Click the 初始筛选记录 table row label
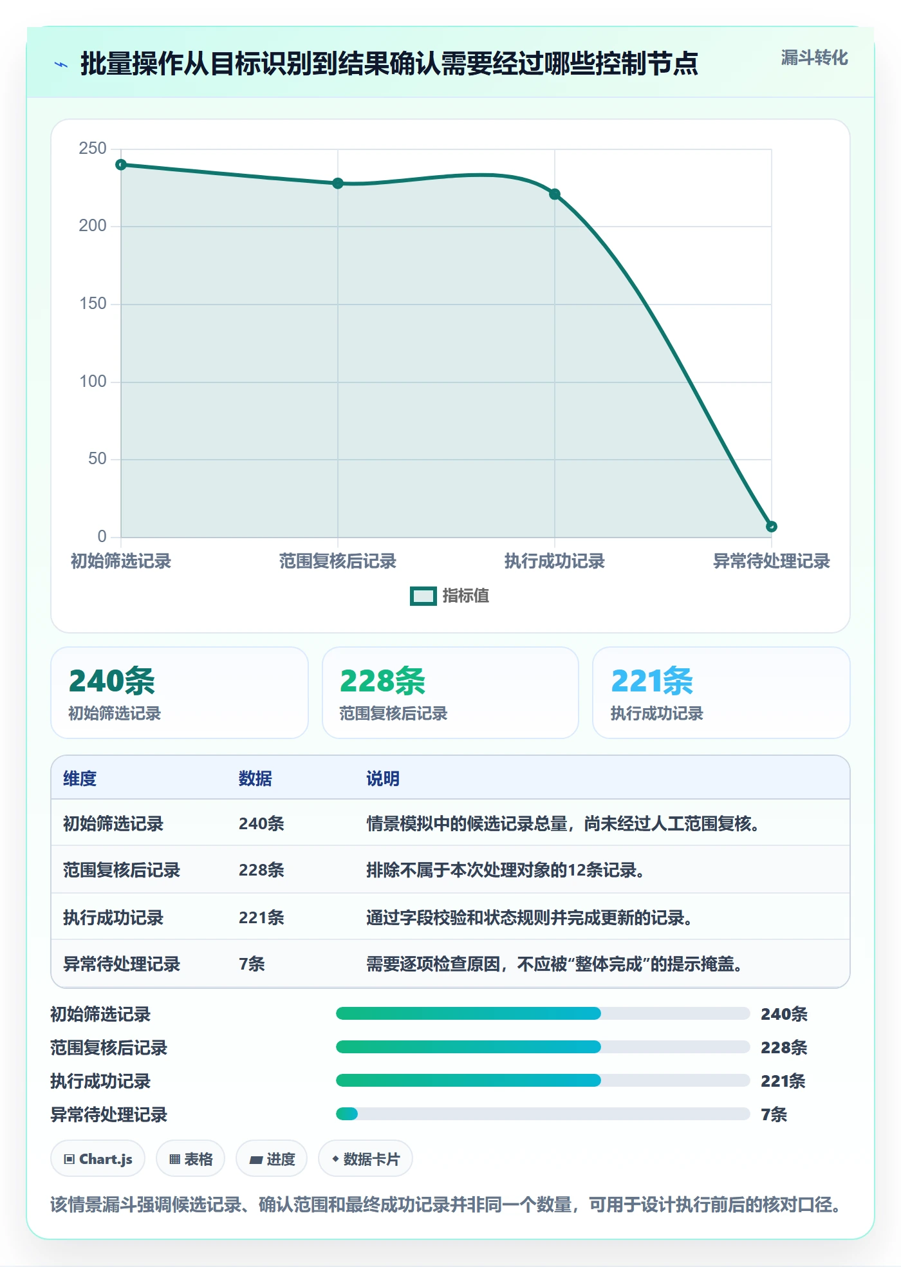The height and width of the screenshot is (1267, 901). click(x=113, y=823)
